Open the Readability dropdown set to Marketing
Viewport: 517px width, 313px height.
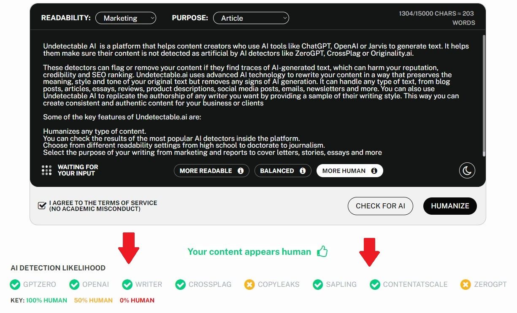125,18
